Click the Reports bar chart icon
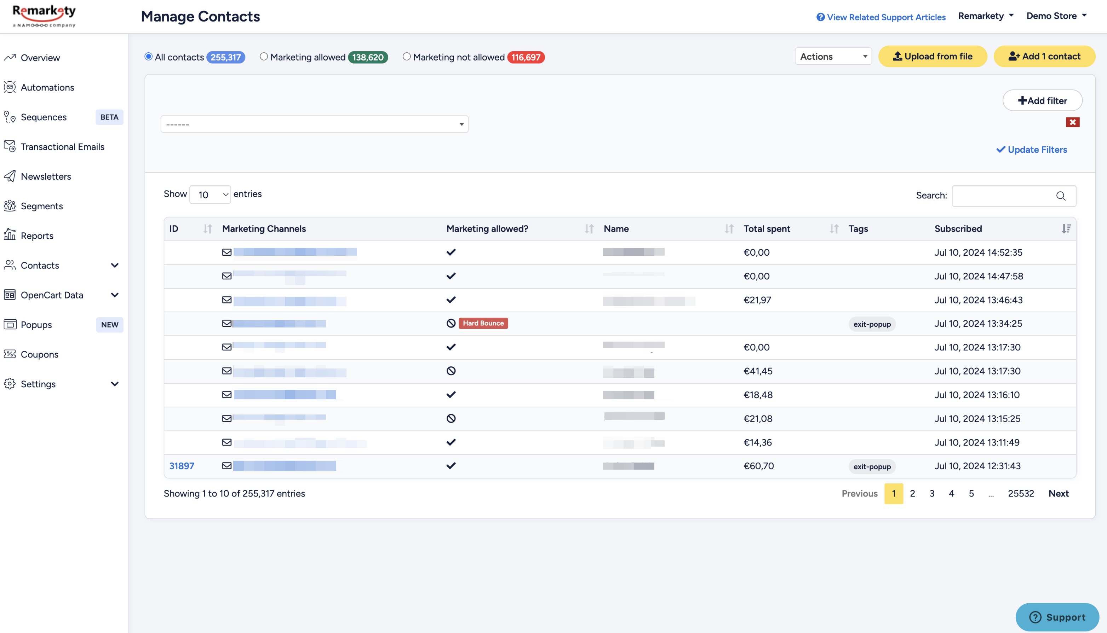This screenshot has height=633, width=1107. [10, 235]
